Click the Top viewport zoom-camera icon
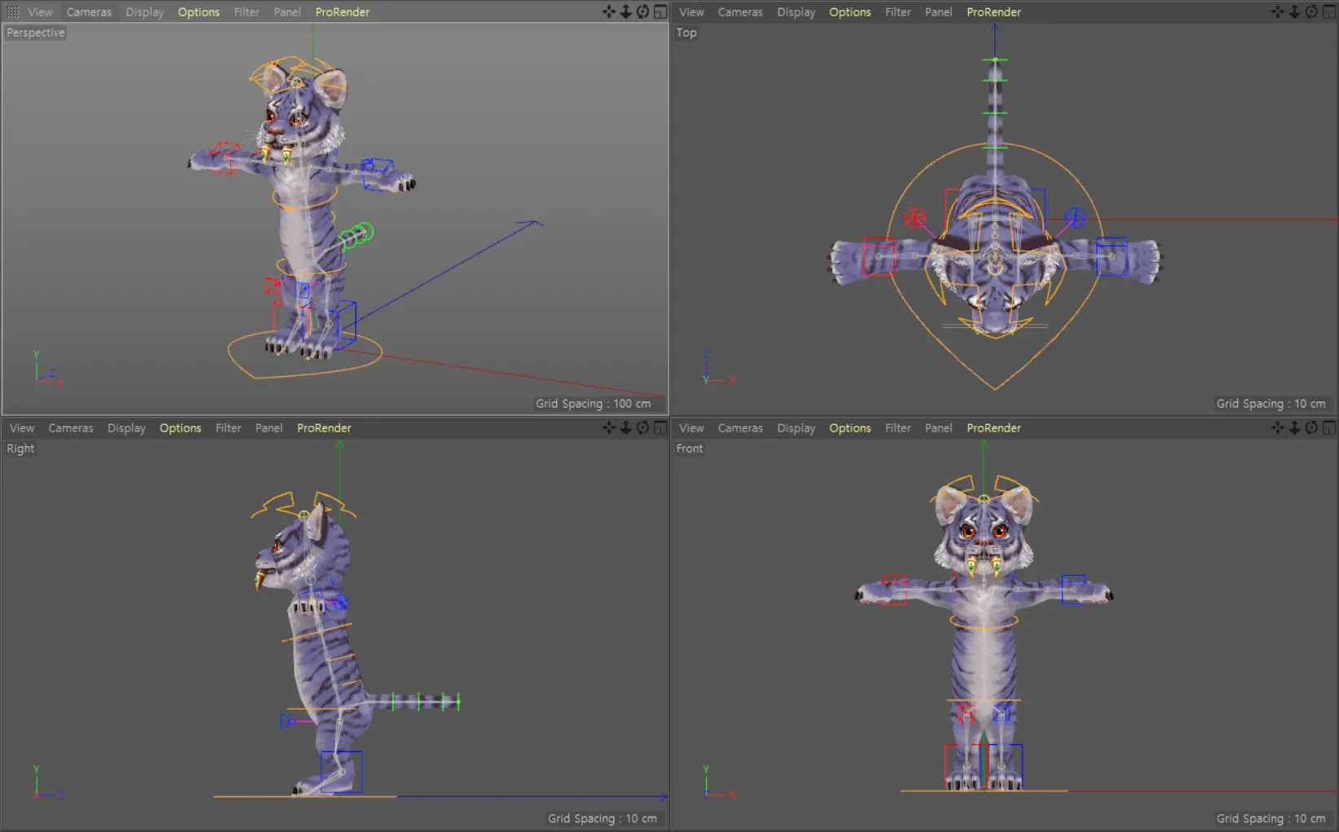 pos(1294,11)
